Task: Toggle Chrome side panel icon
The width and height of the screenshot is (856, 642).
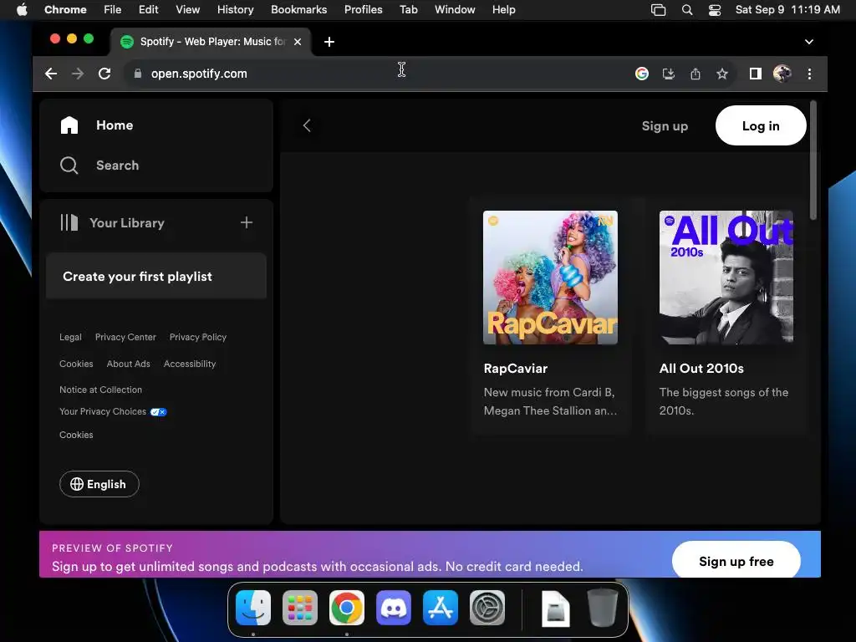Action: click(x=756, y=74)
